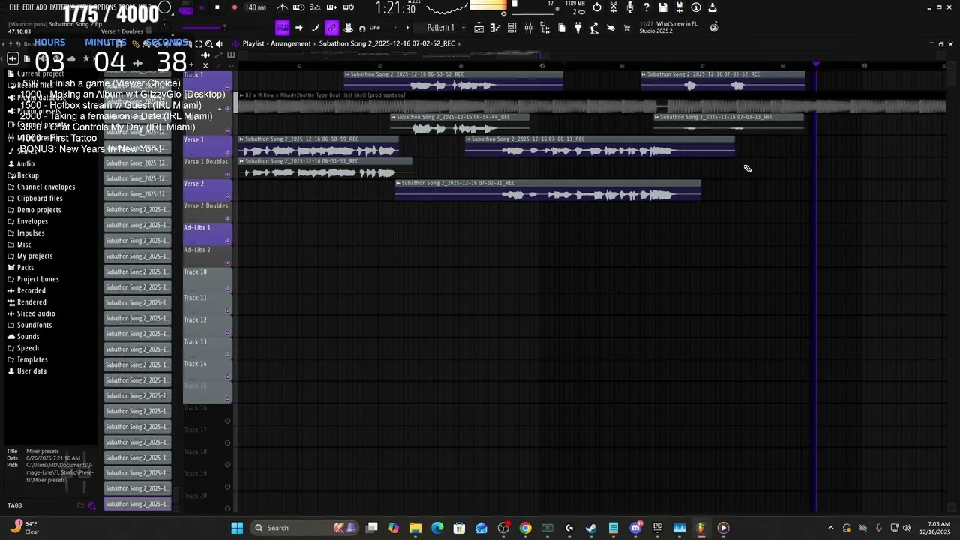
Task: Click the playhead marker on timeline ruler
Action: [x=816, y=64]
